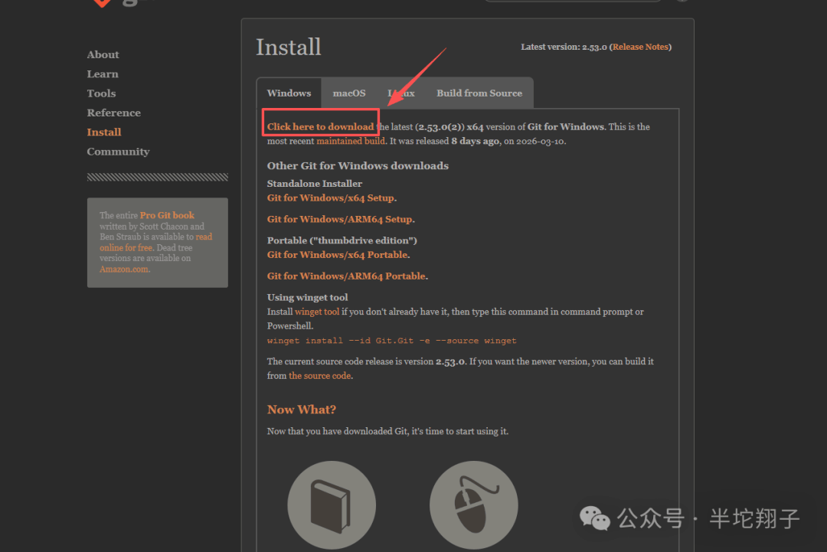This screenshot has height=552, width=827.
Task: Click the 'Using winget tool' subheading
Action: [308, 297]
